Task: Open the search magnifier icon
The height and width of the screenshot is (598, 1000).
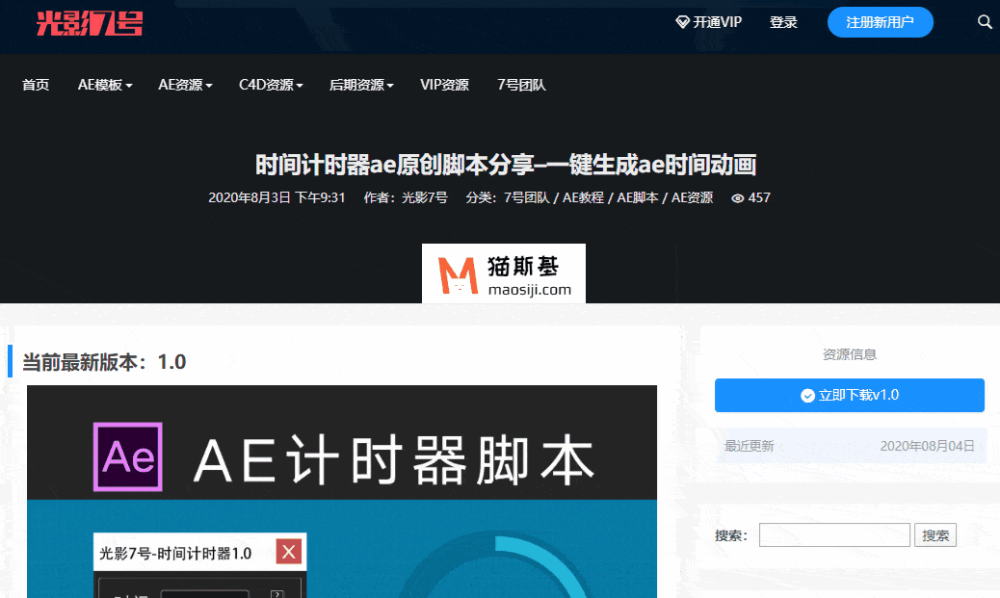Action: pyautogui.click(x=985, y=22)
